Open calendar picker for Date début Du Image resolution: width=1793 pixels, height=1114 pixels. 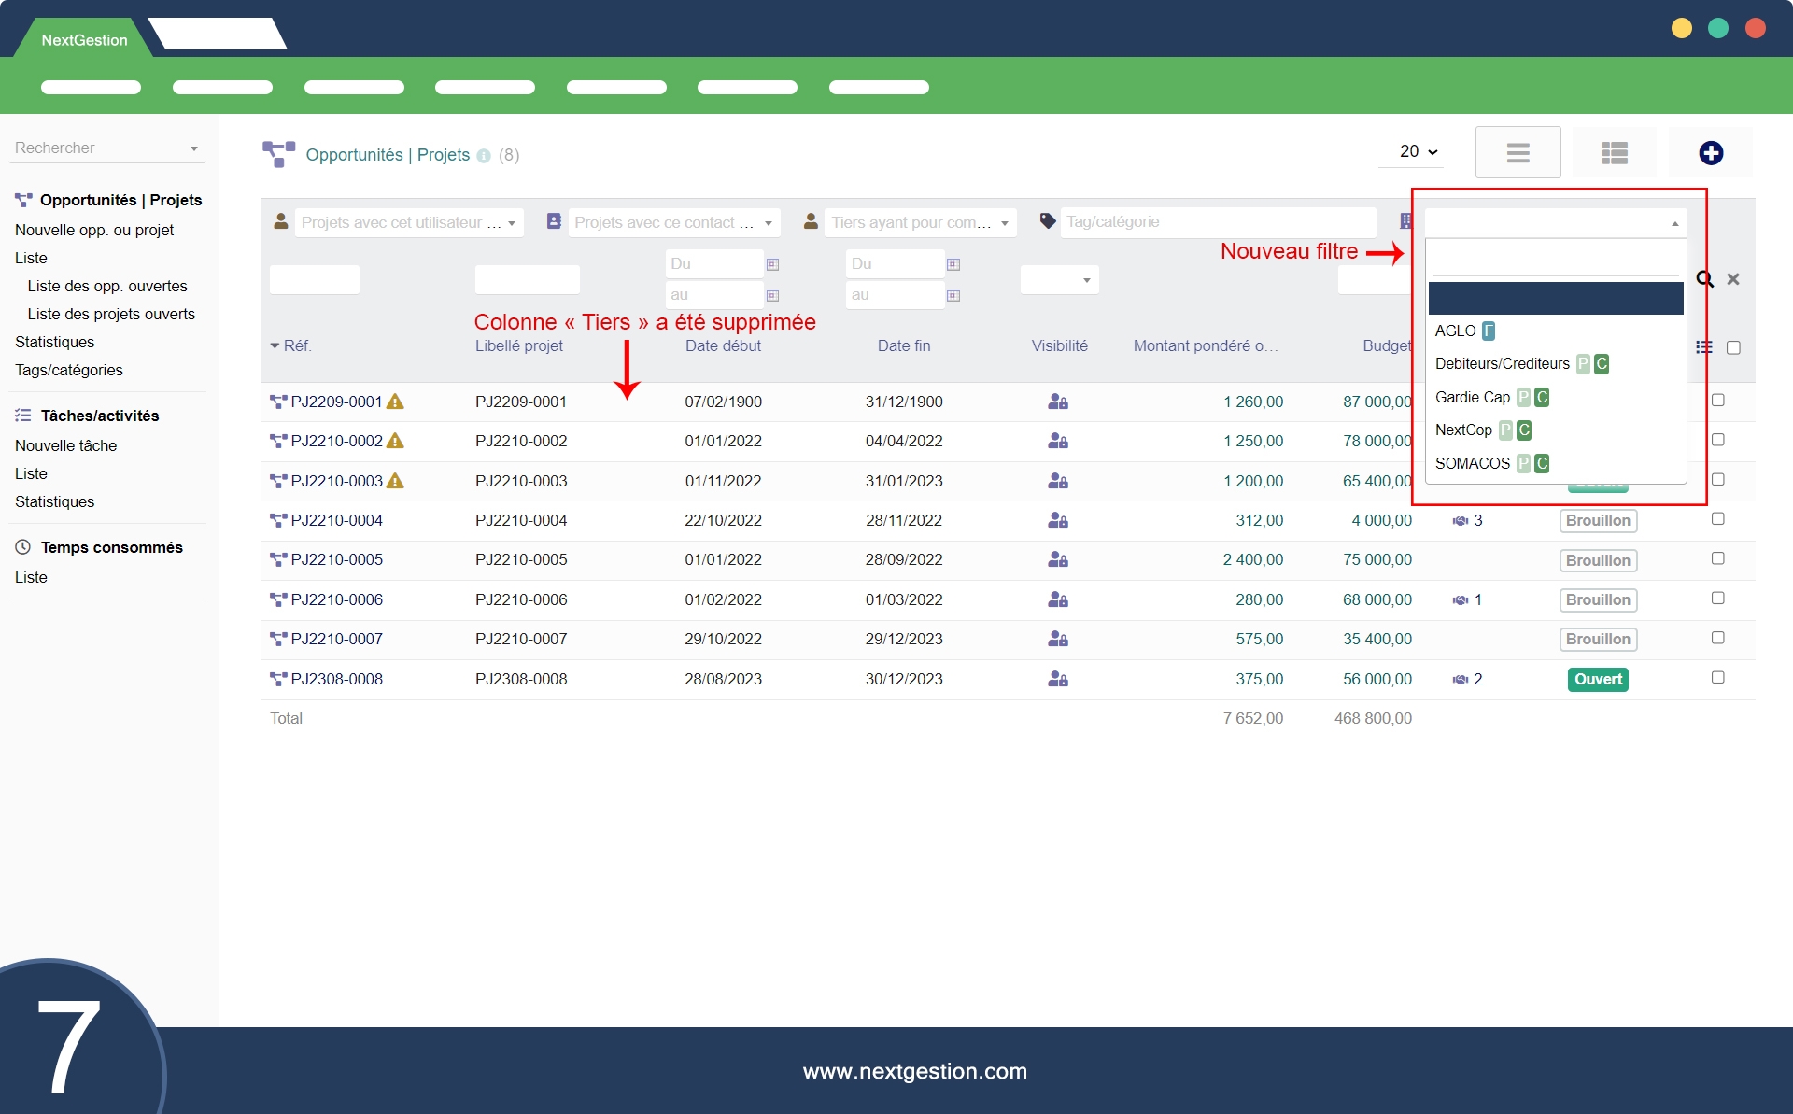coord(772,264)
